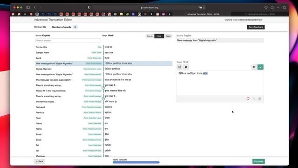Click the translate page icon in address bar

(200, 7)
